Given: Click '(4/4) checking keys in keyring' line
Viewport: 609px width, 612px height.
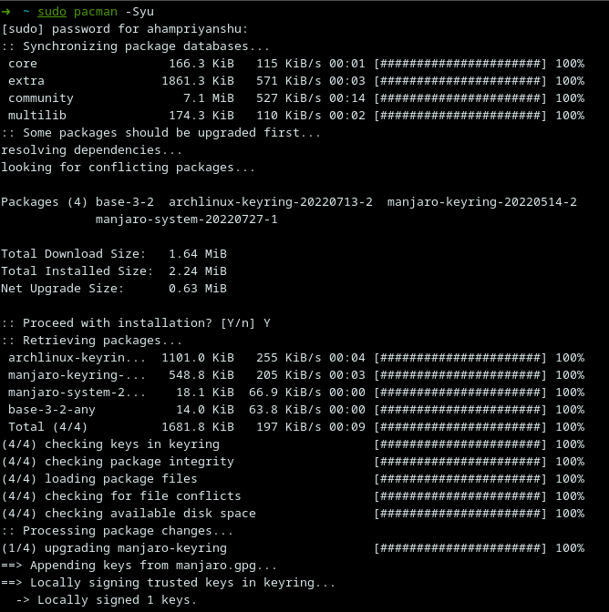Looking at the screenshot, I should (110, 444).
